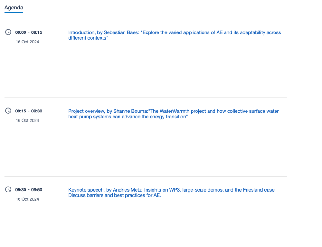The height and width of the screenshot is (247, 322).
Task: Open the Introduction by Sebastian Baes link
Action: [x=175, y=32]
